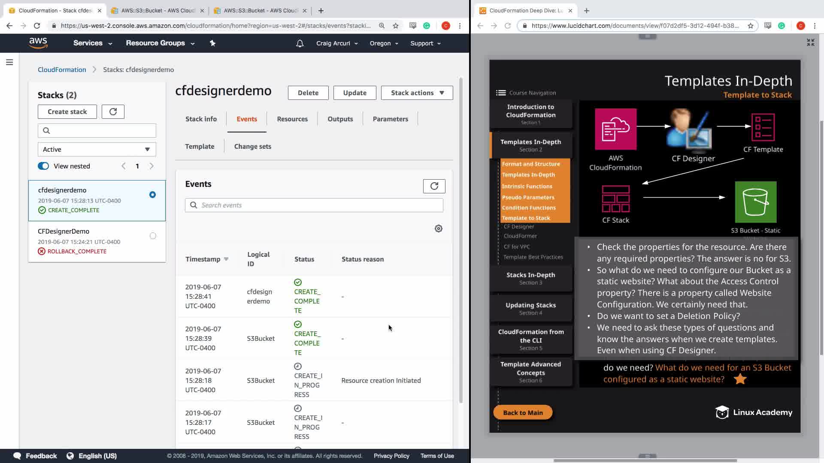Refresh the stacks list
Viewport: 824px width, 463px height.
113,112
